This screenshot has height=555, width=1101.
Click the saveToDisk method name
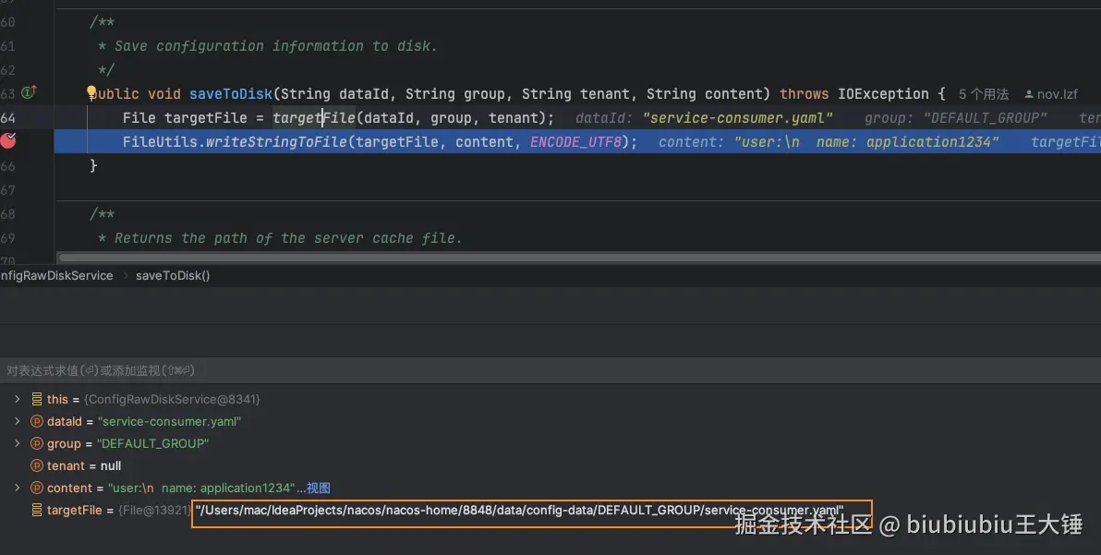[x=230, y=94]
